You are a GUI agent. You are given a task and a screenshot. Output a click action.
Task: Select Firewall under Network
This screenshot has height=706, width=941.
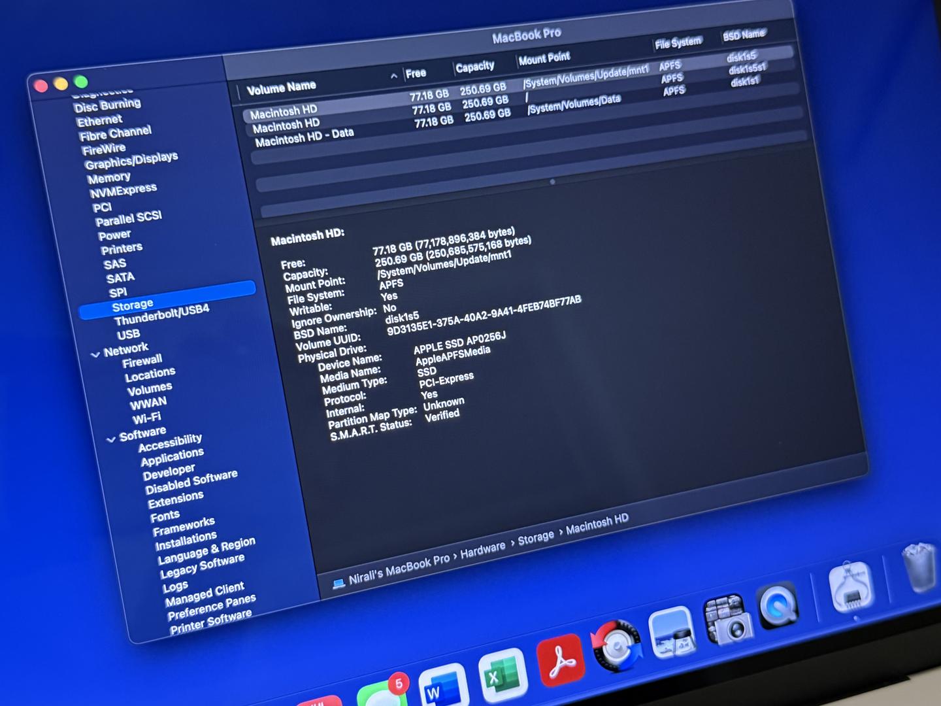pyautogui.click(x=142, y=361)
